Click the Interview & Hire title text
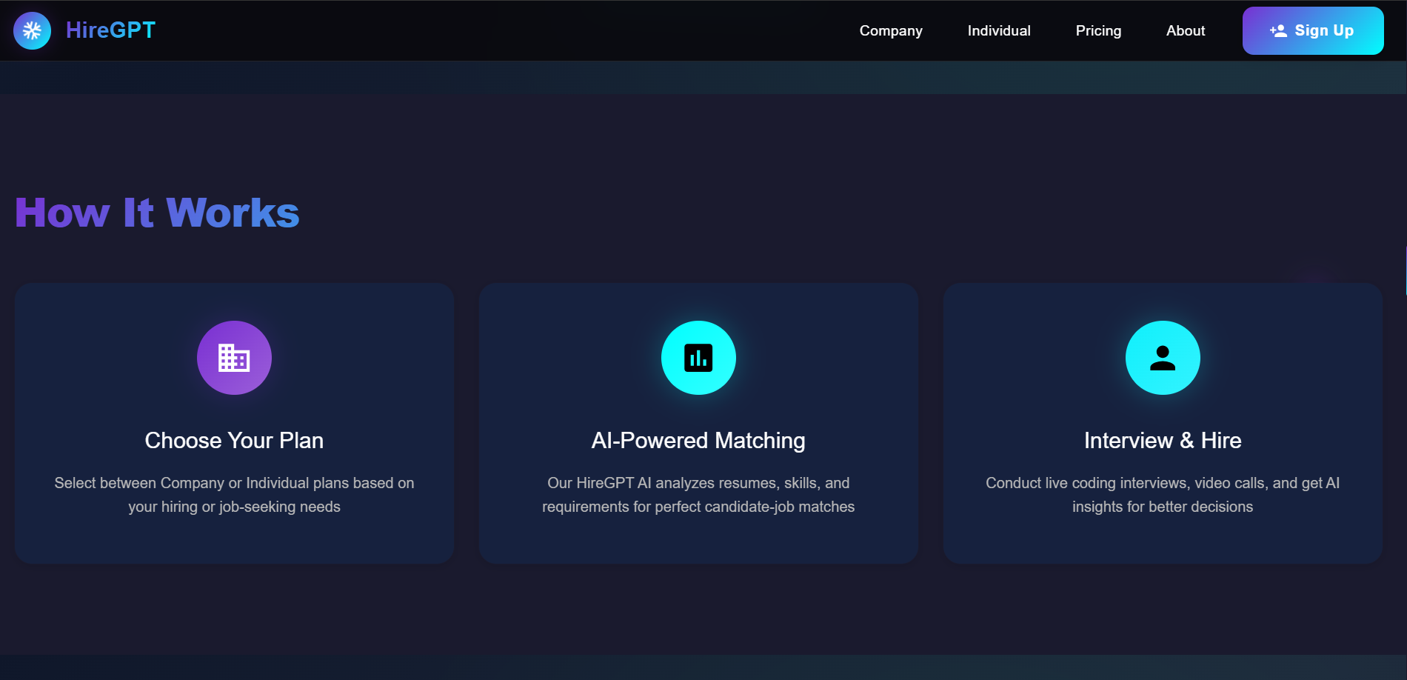Viewport: 1407px width, 680px height. pyautogui.click(x=1162, y=439)
